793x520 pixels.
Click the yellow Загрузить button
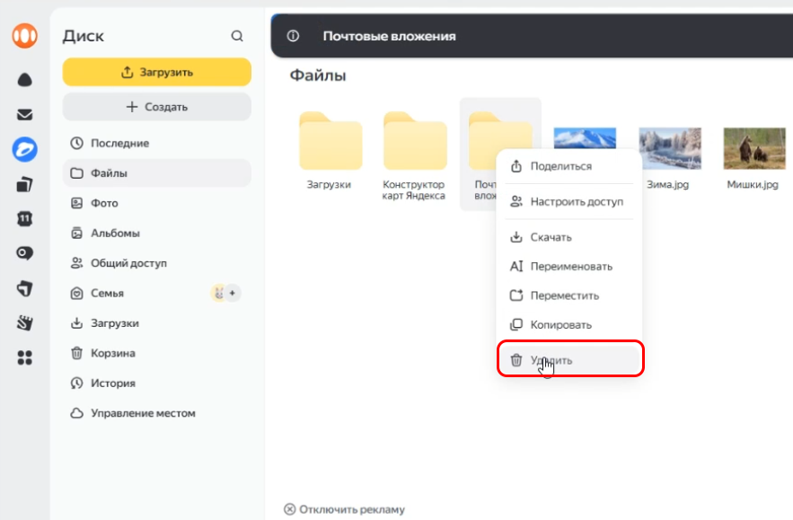click(157, 72)
